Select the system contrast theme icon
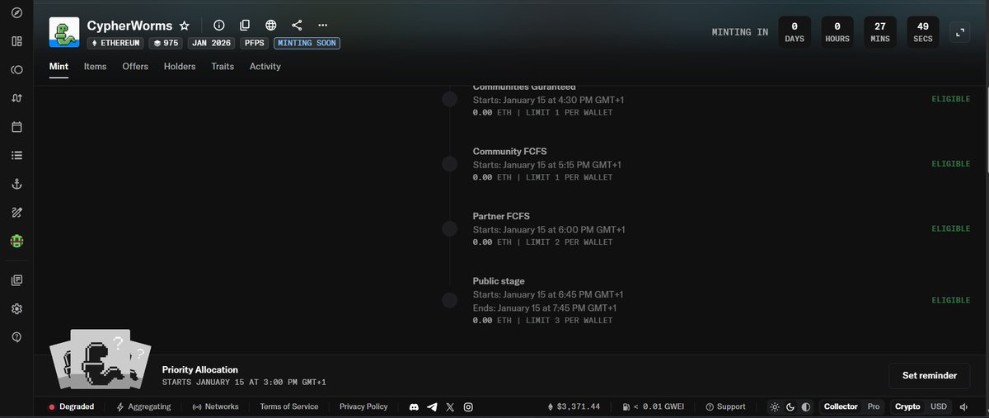This screenshot has width=989, height=418. 806,406
